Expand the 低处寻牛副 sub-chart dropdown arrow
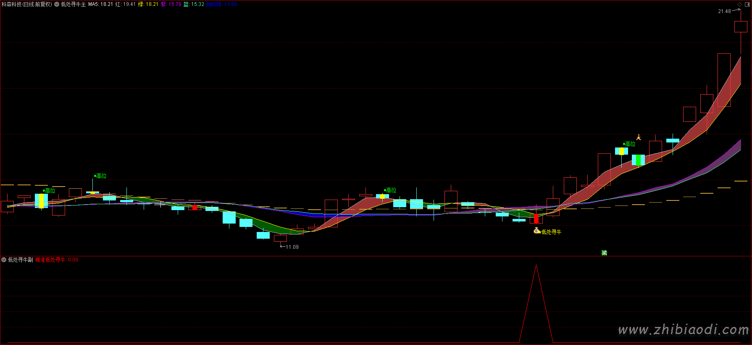This screenshot has width=752, height=345. tap(4, 260)
